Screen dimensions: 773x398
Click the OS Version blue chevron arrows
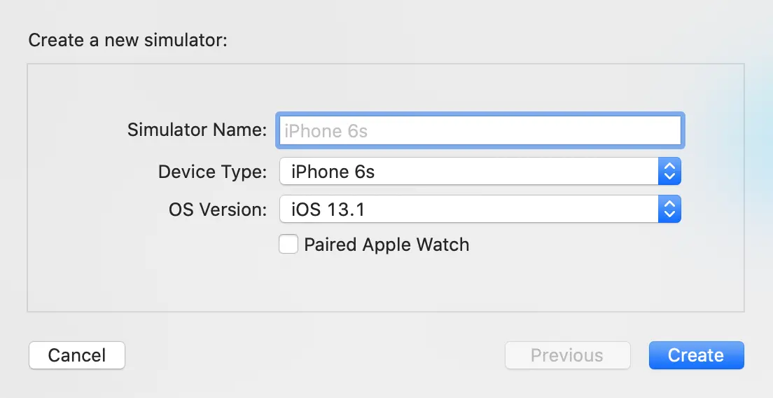(x=669, y=209)
